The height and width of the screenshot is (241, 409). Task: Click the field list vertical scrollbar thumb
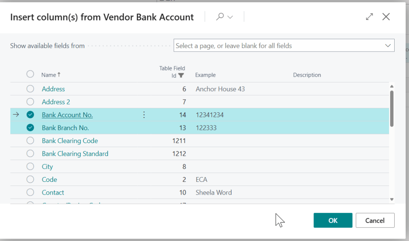392,108
